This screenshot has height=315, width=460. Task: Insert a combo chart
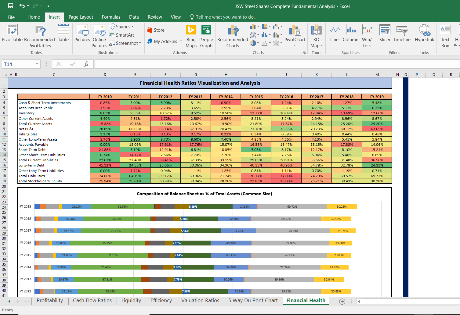point(278,35)
